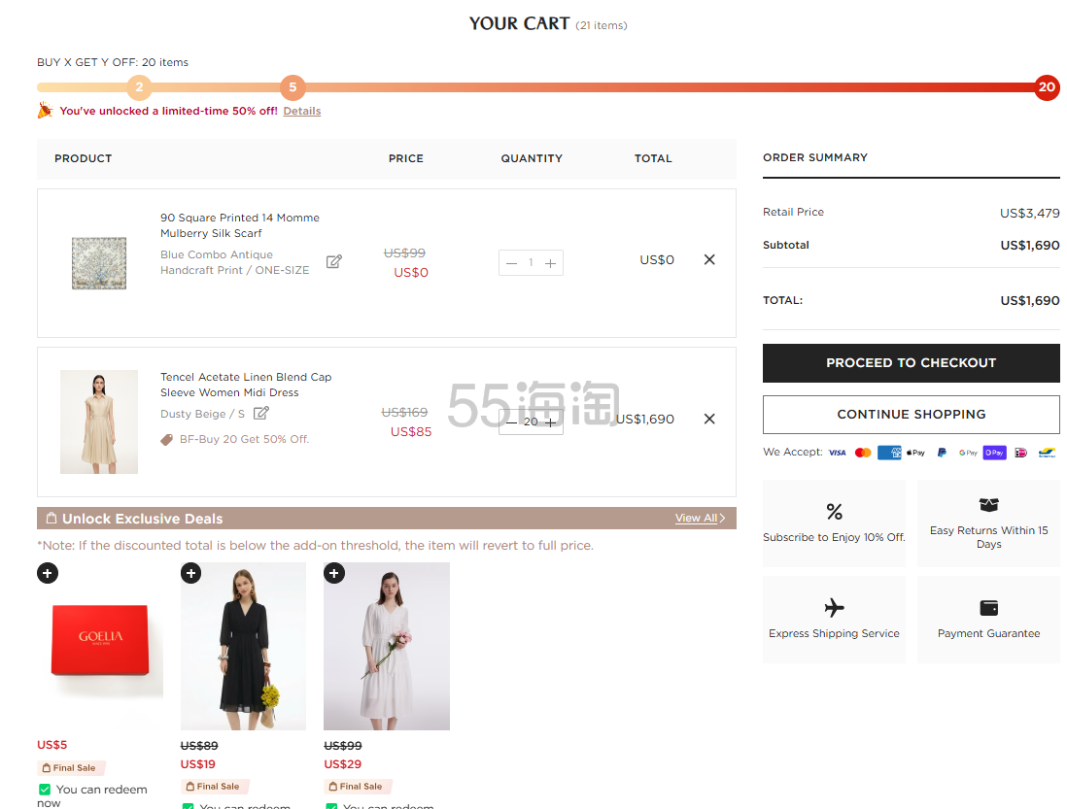Increase the silk scarf quantity
The image size is (1067, 809).
(x=551, y=263)
